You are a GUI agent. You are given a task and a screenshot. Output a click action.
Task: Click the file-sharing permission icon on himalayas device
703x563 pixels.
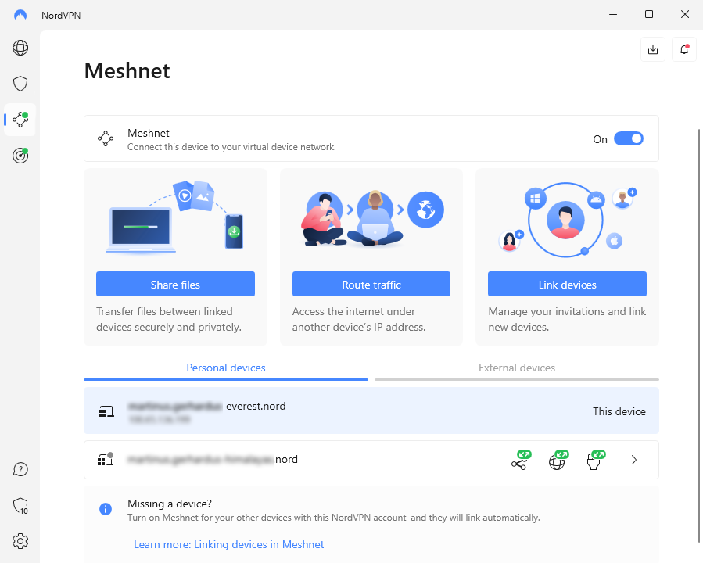[520, 460]
